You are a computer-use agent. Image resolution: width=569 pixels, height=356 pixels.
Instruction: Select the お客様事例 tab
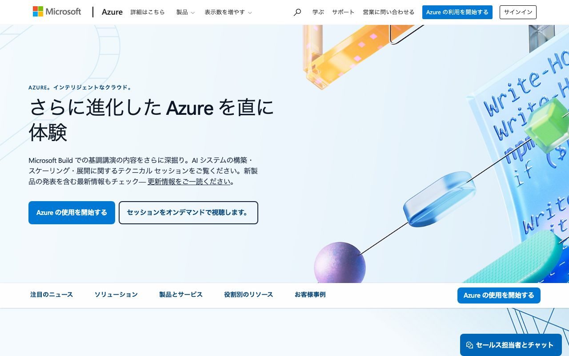pyautogui.click(x=310, y=295)
